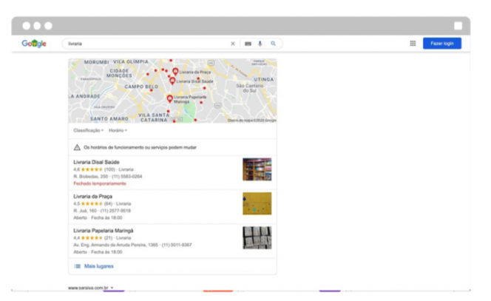This screenshot has height=301, width=491.
Task: Click the magnifying glass search icon
Action: pos(273,44)
